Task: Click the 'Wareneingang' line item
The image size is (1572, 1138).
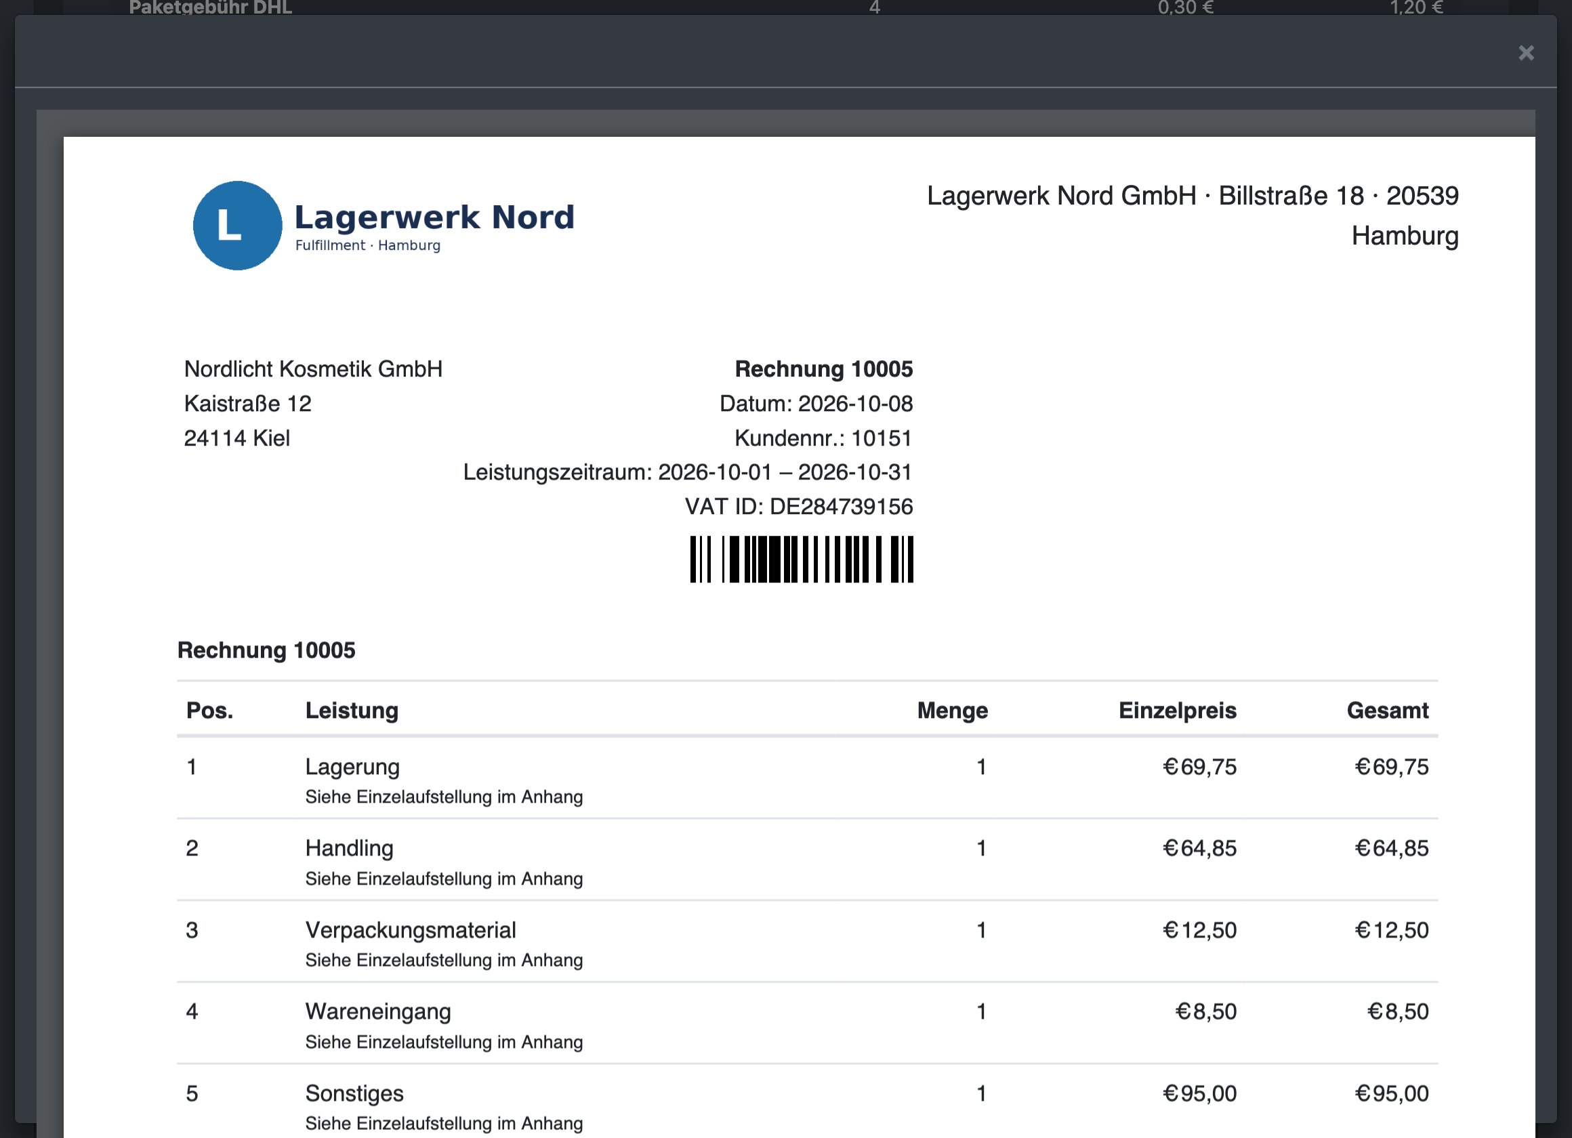Action: point(377,1012)
